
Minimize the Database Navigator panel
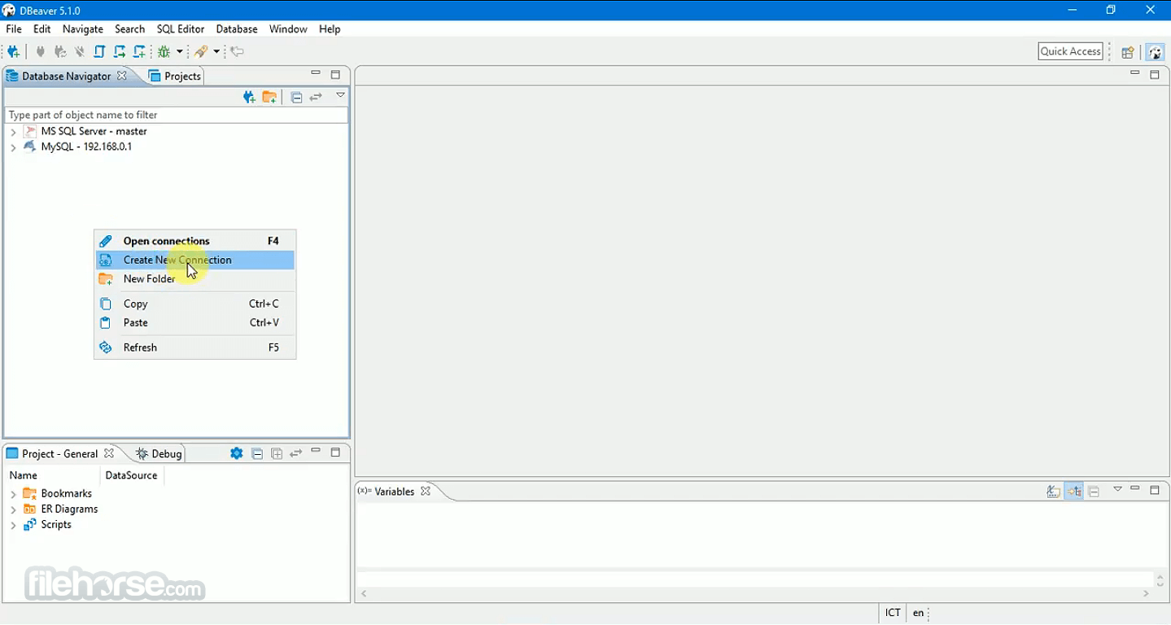coord(316,73)
